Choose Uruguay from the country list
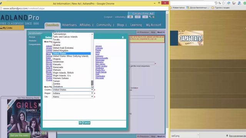Screen dimensions: 246x138 pos(71,59)
